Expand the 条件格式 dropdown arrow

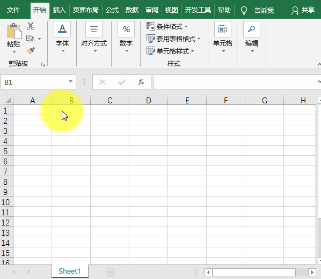(x=186, y=26)
